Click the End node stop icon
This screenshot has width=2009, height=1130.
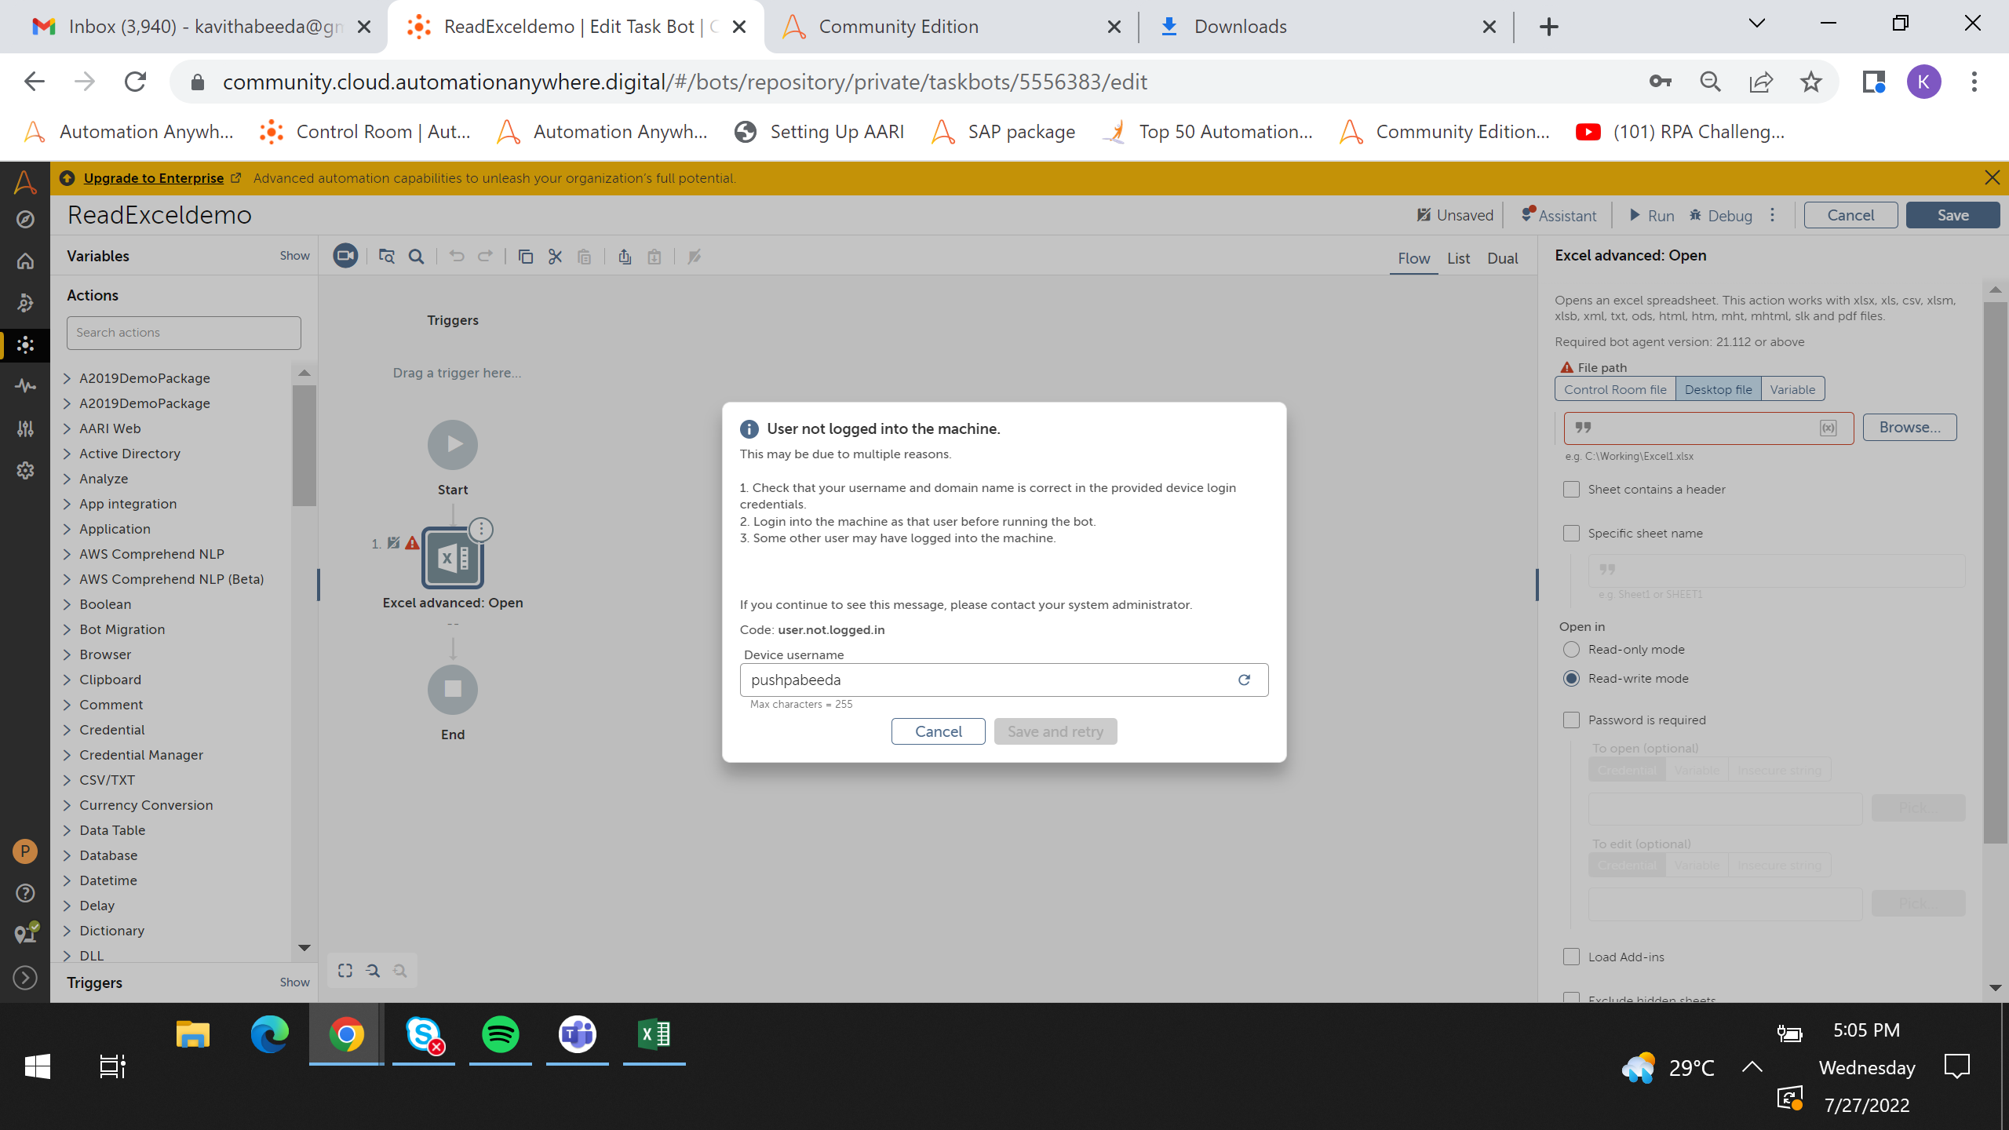pos(453,689)
